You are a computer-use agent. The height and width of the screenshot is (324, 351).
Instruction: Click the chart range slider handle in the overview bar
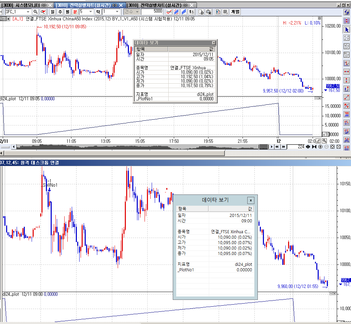pyautogui.click(x=263, y=147)
